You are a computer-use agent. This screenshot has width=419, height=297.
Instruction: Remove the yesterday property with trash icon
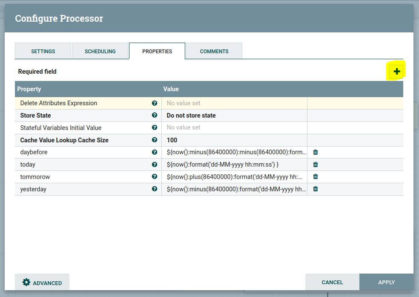pos(315,189)
